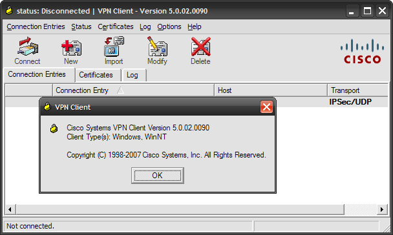Viewport: 393px width, 235px height.
Task: Select the IPSec/UDP transport cell
Action: [350, 102]
